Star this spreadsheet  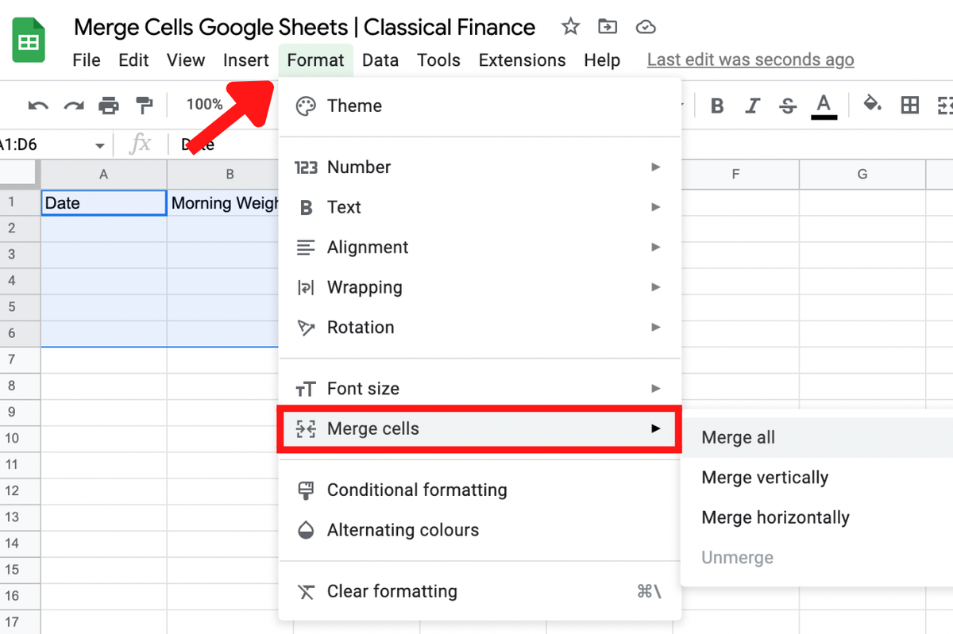(x=570, y=26)
